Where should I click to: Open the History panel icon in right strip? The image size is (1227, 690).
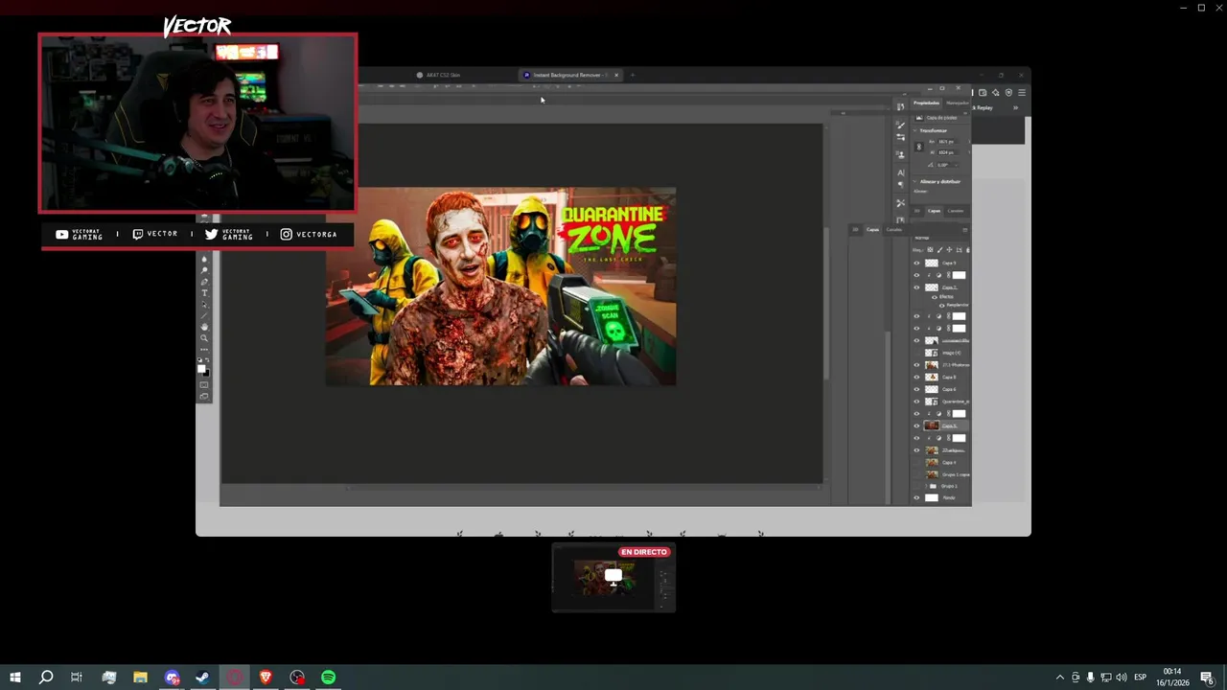[x=901, y=106]
